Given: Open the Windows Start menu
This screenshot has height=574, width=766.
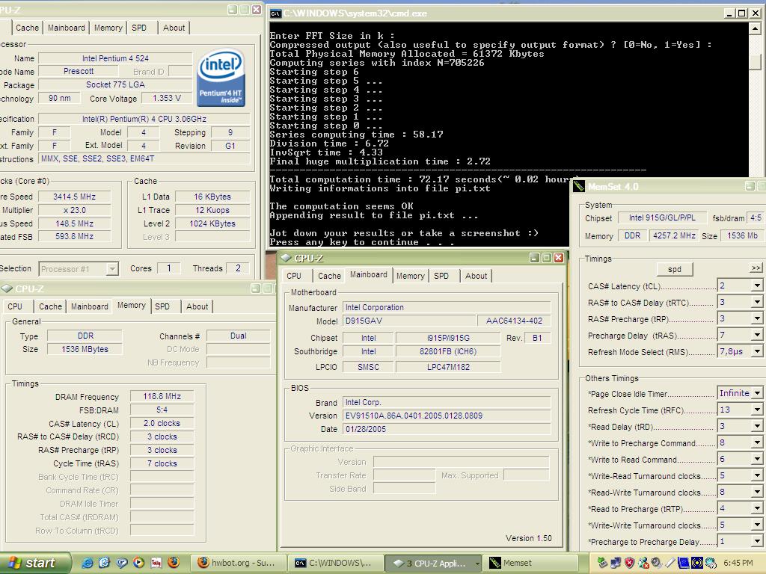Looking at the screenshot, I should [36, 563].
